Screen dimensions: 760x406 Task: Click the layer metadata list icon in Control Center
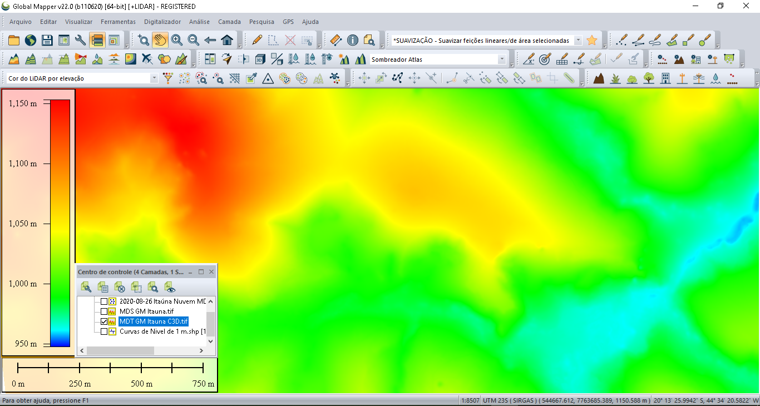103,287
